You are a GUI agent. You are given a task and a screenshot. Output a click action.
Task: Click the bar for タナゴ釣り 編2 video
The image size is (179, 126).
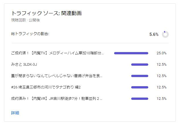[140, 87]
